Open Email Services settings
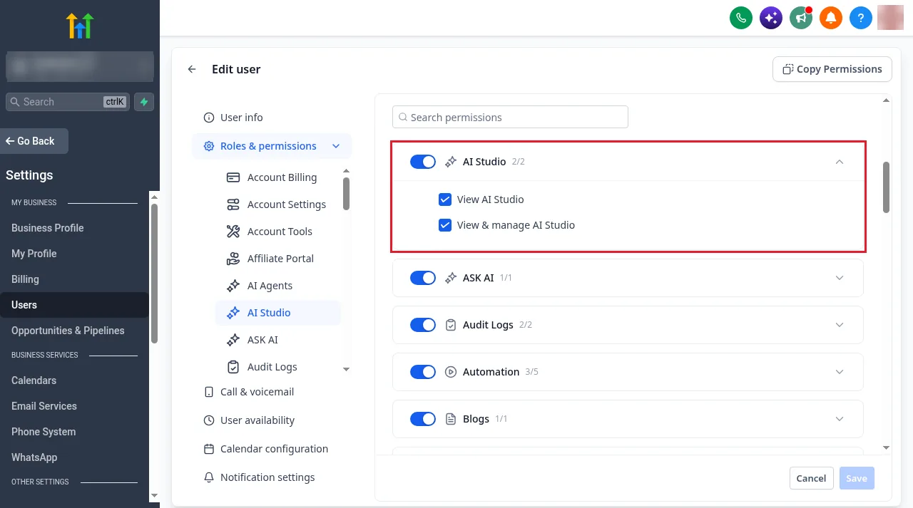 44,406
